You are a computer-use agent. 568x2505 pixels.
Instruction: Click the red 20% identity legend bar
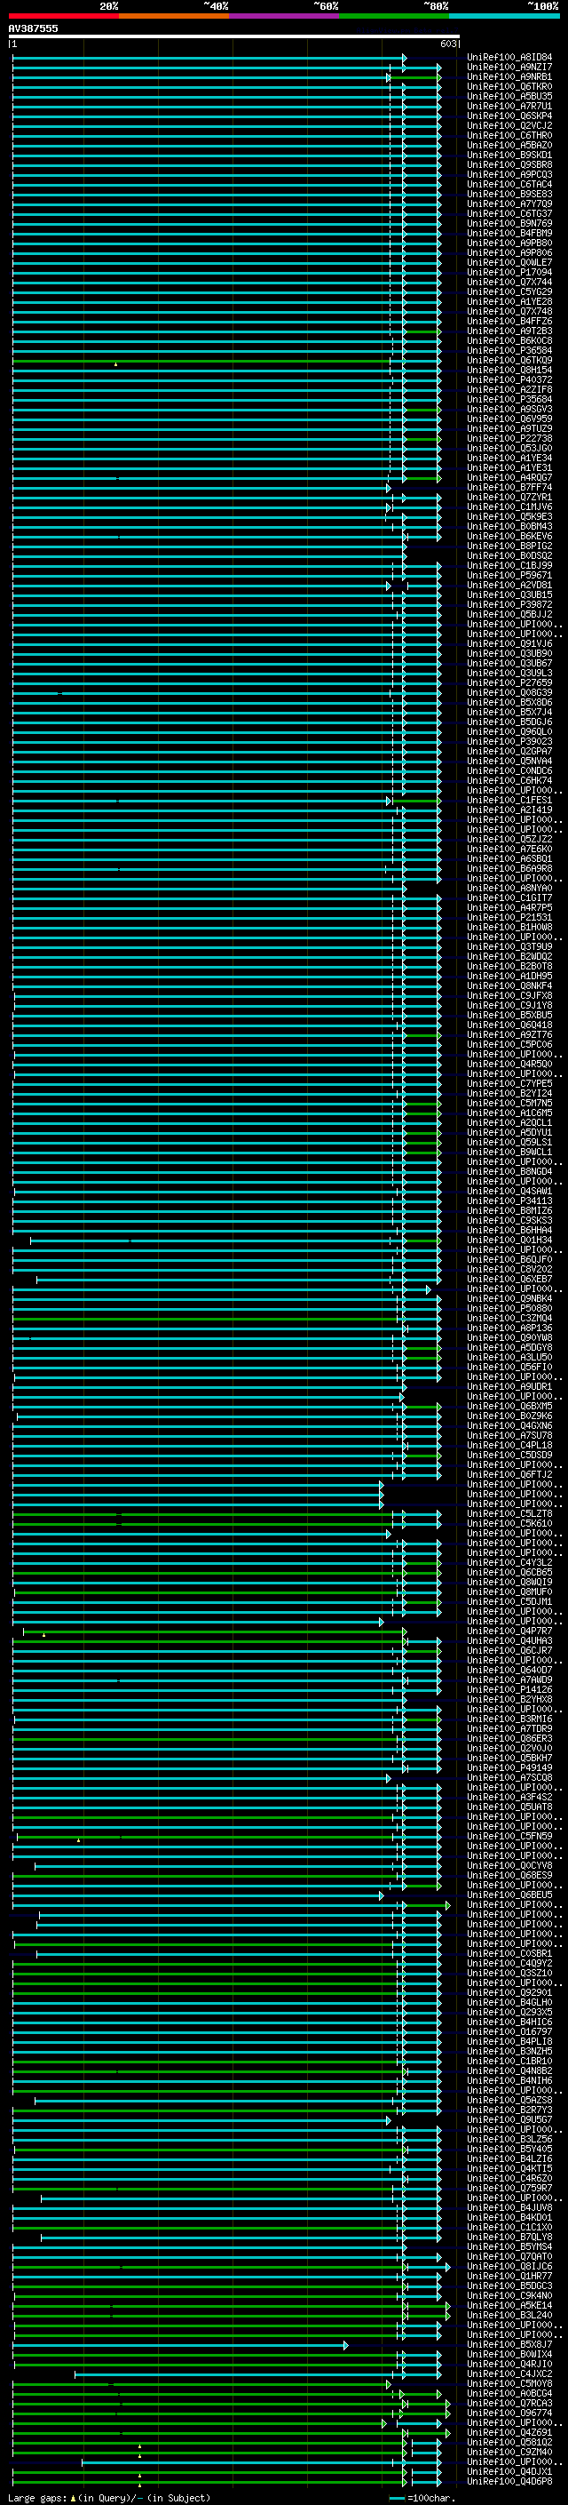pos(63,16)
